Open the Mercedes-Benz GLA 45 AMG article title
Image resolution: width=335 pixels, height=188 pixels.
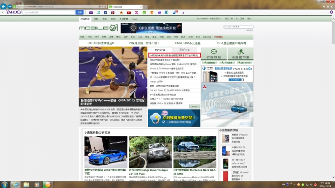pos(194,172)
